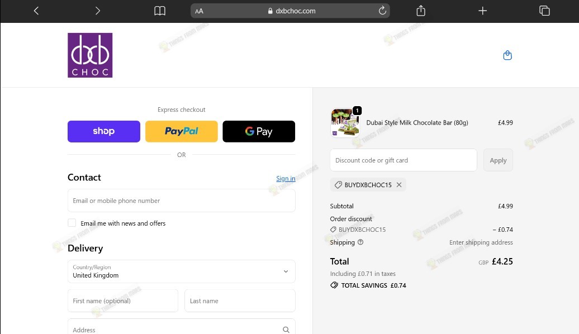
Task: Remove the BUYDXBCHOC15 code with the X
Action: [399, 185]
